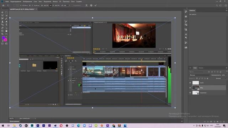This screenshot has width=228, height=128.
Task: Toggle lock all padlock icon
Action: (207, 78)
